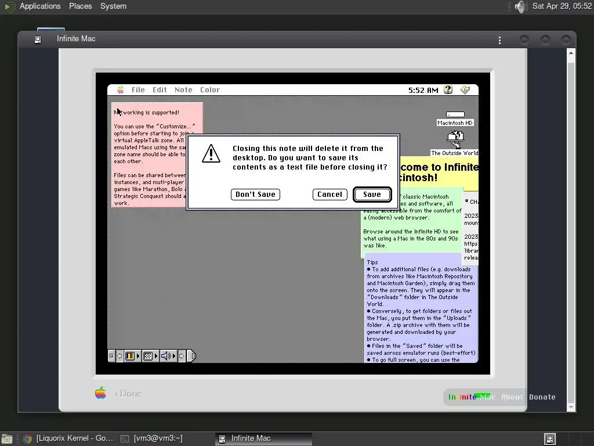The width and height of the screenshot is (594, 446).
Task: Open the sound volume module
Action: point(166,356)
